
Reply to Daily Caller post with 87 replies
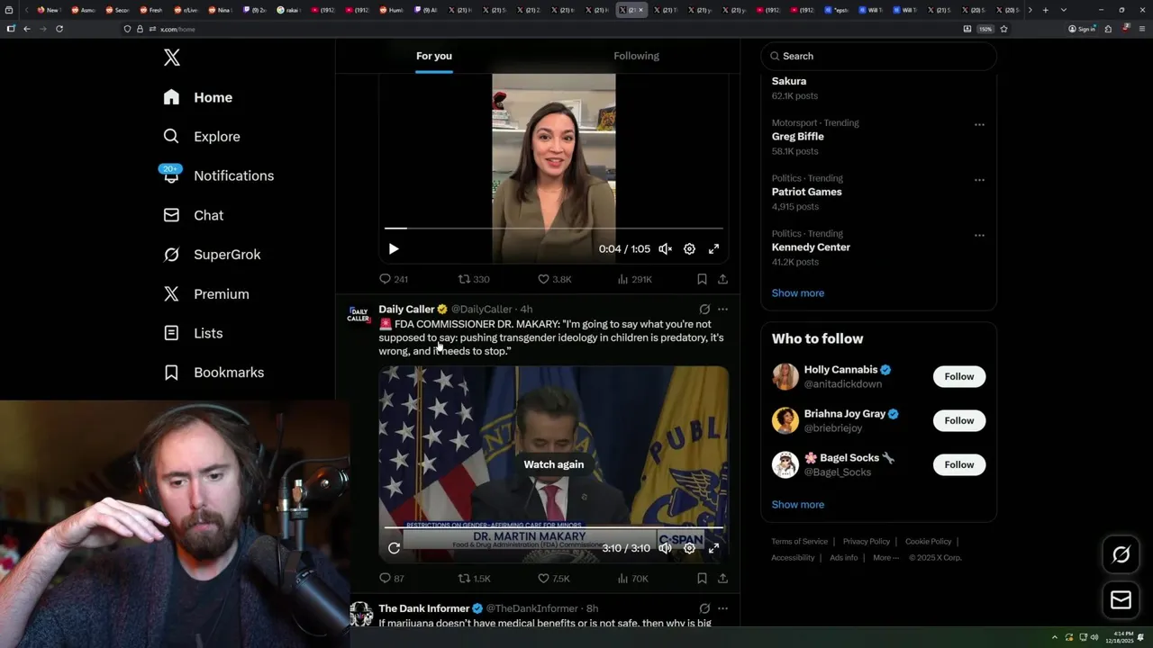392,579
